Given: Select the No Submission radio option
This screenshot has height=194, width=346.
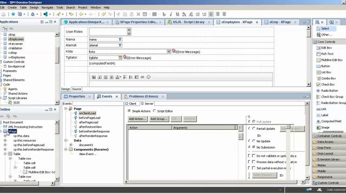Looking at the screenshot, I should [254, 147].
